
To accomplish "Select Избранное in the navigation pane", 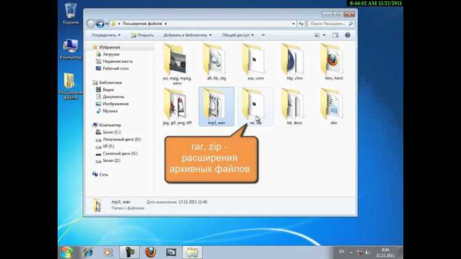I will (x=109, y=47).
